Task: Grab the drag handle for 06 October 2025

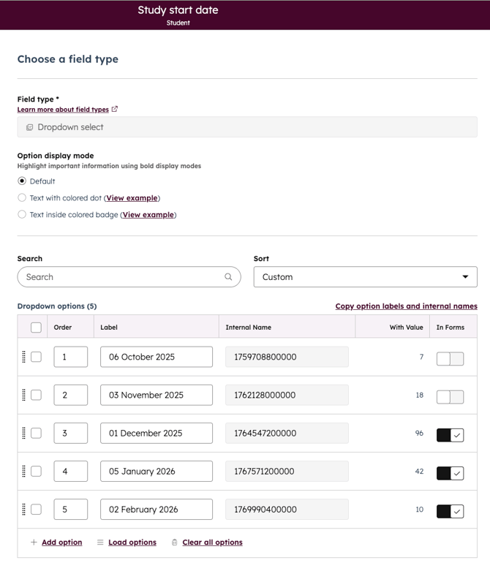Action: click(24, 357)
